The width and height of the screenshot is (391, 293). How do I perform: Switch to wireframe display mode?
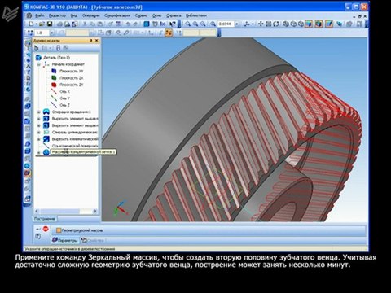[286, 24]
